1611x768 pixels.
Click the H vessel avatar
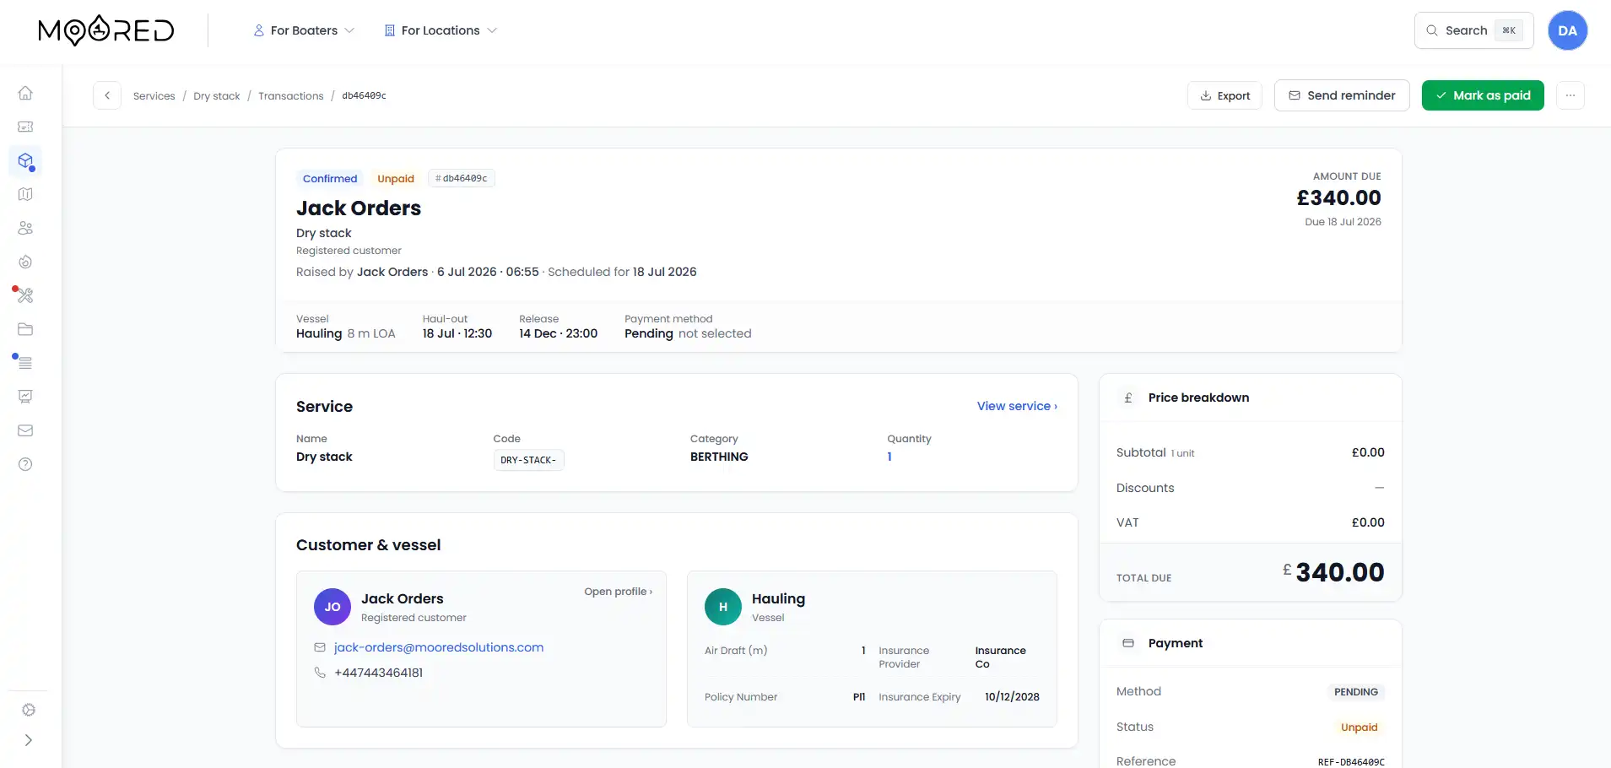pos(723,607)
